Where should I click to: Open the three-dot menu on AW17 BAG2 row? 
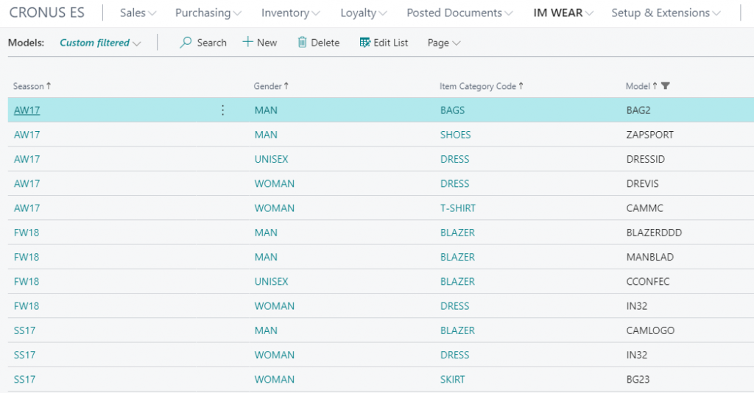[222, 110]
